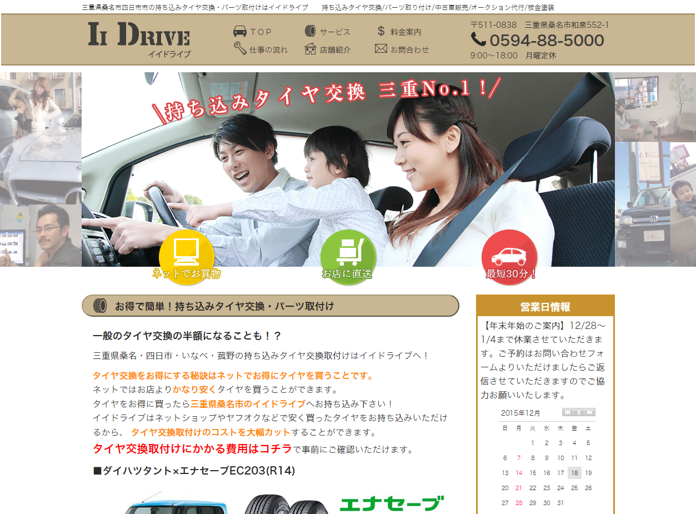Click the wrench icon beside 仕事の流れ
Image resolution: width=696 pixels, height=514 pixels.
pos(240,49)
